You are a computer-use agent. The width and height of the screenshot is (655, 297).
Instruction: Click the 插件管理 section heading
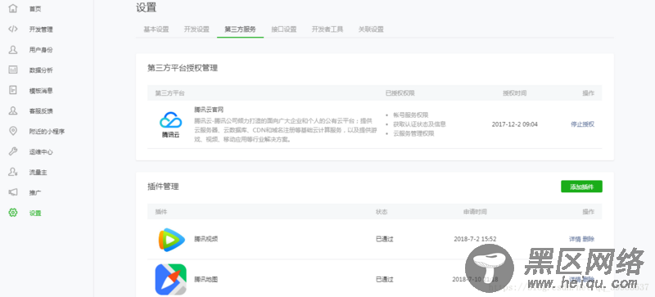pos(163,187)
